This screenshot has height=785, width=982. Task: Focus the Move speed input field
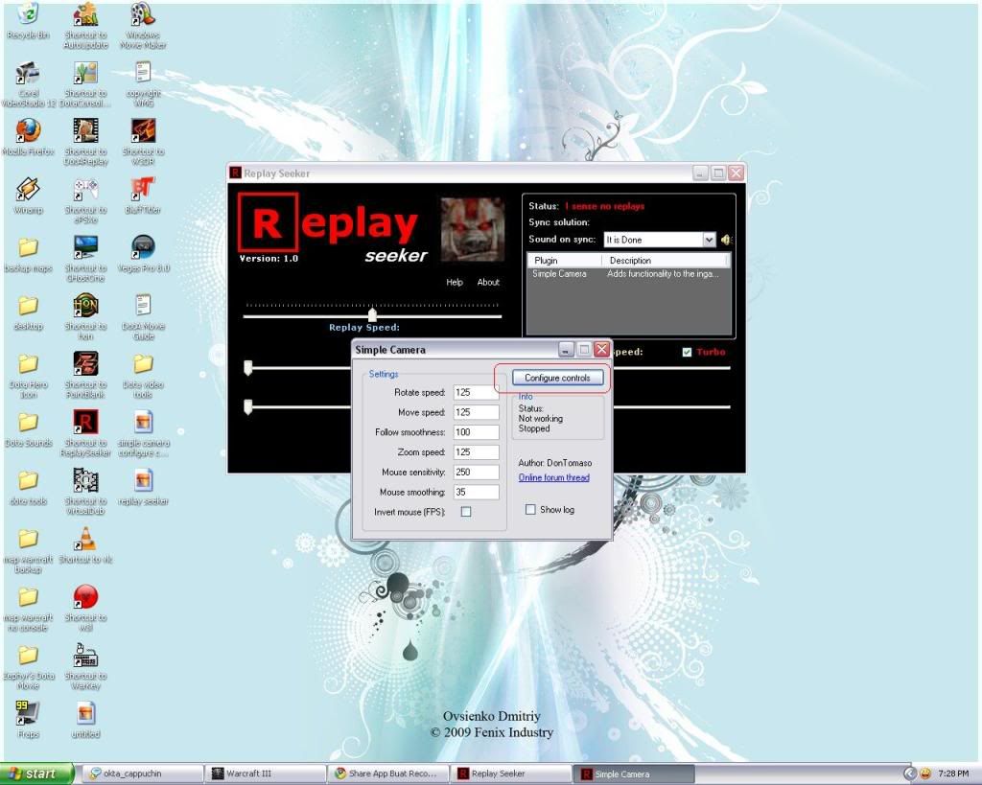(x=476, y=412)
